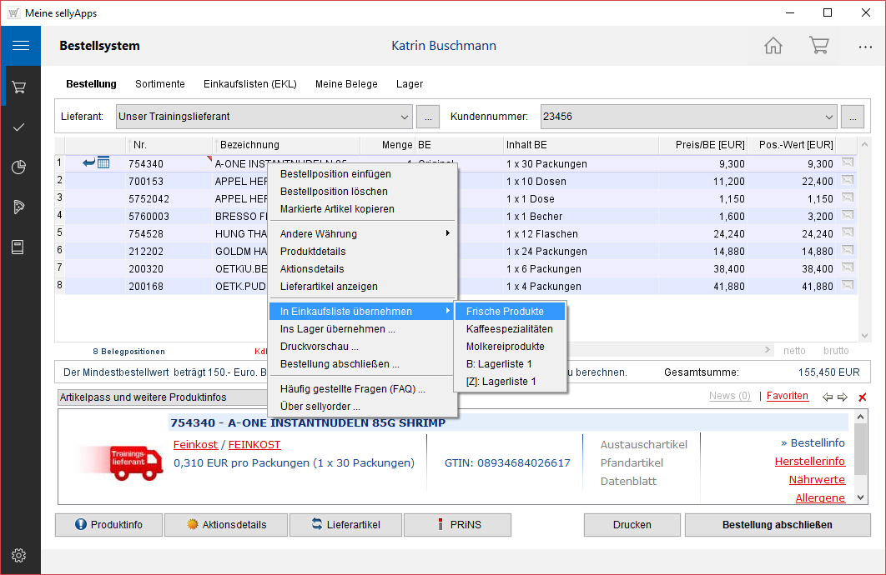Expand the Kundennummer dropdown
This screenshot has width=886, height=575.
[x=828, y=117]
